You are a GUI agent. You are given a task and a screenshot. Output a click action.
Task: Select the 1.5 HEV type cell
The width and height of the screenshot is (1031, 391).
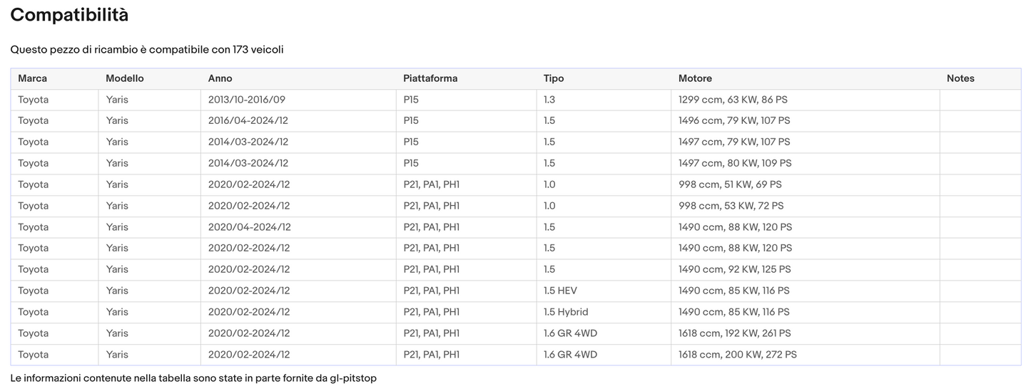click(x=560, y=291)
